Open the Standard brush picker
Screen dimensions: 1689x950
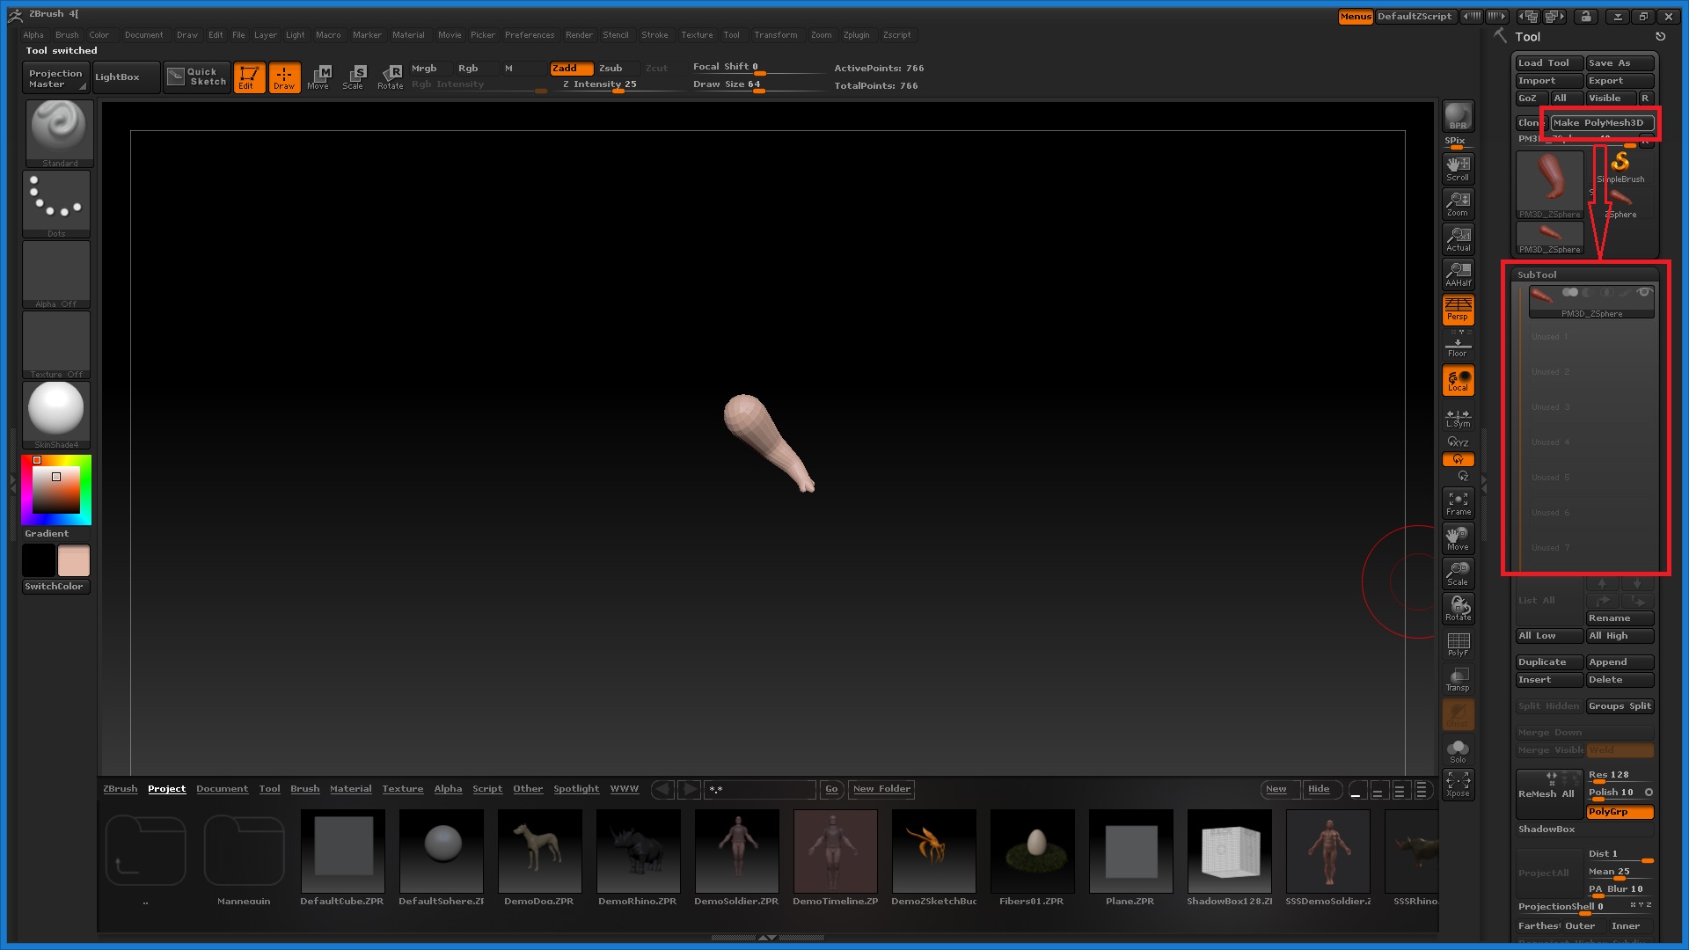pyautogui.click(x=57, y=132)
